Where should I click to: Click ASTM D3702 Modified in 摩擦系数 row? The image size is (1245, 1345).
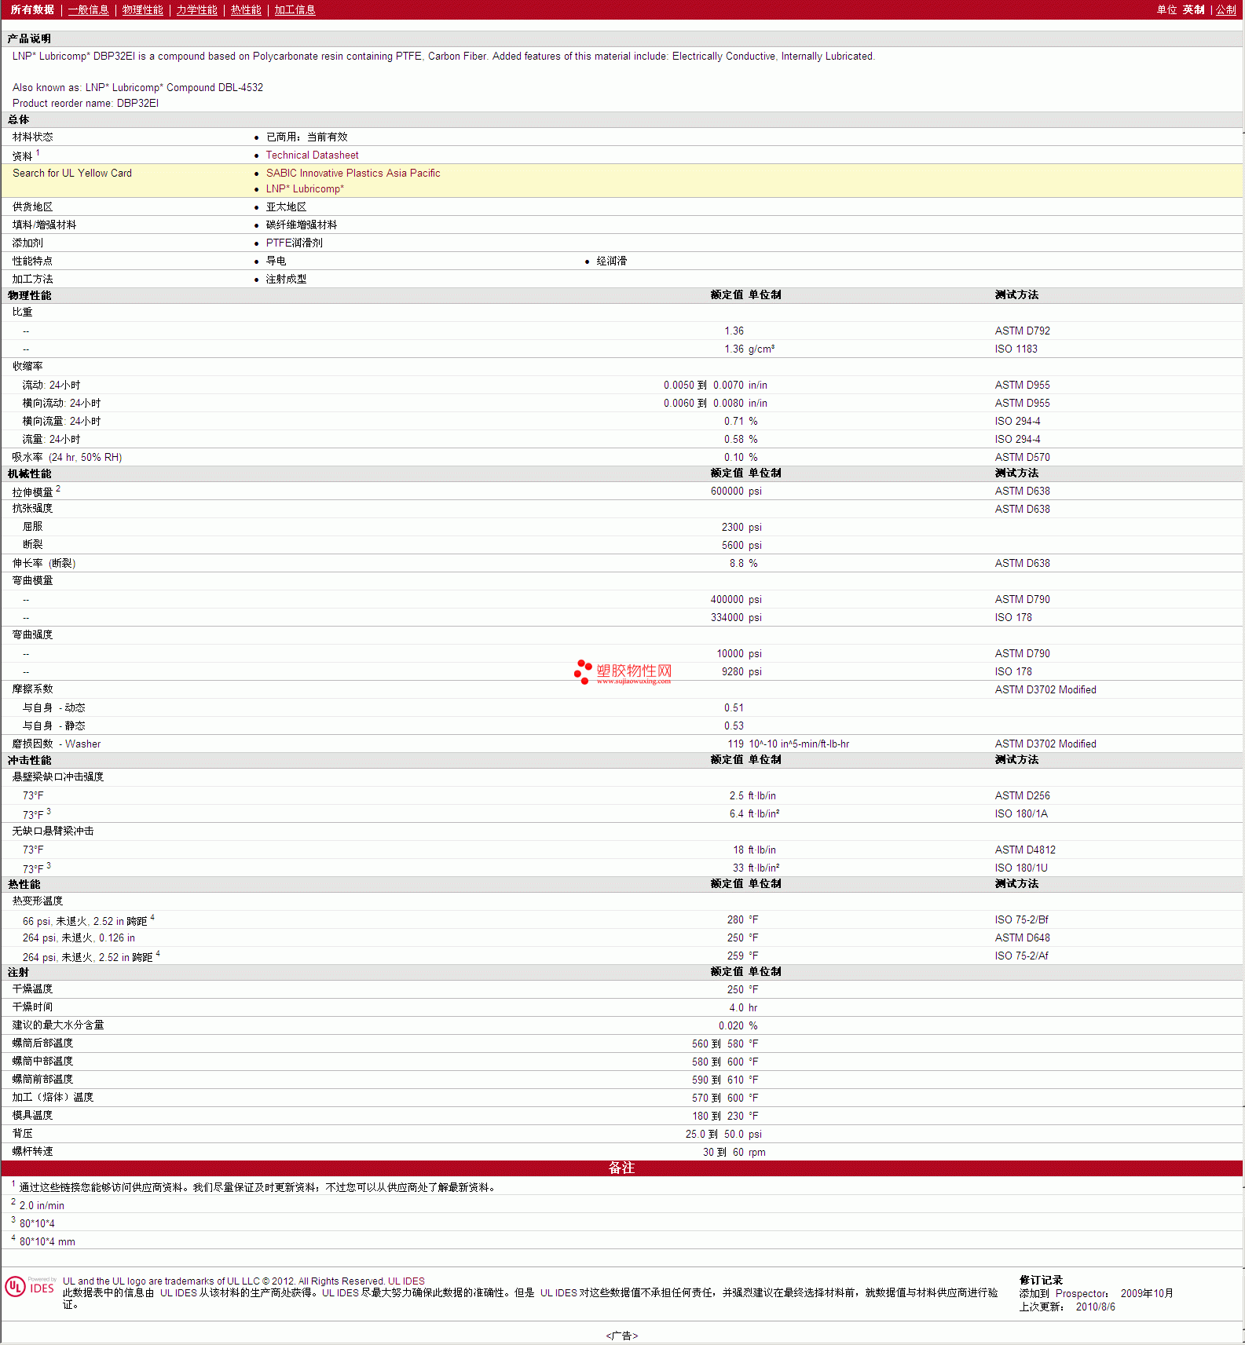tap(1045, 690)
